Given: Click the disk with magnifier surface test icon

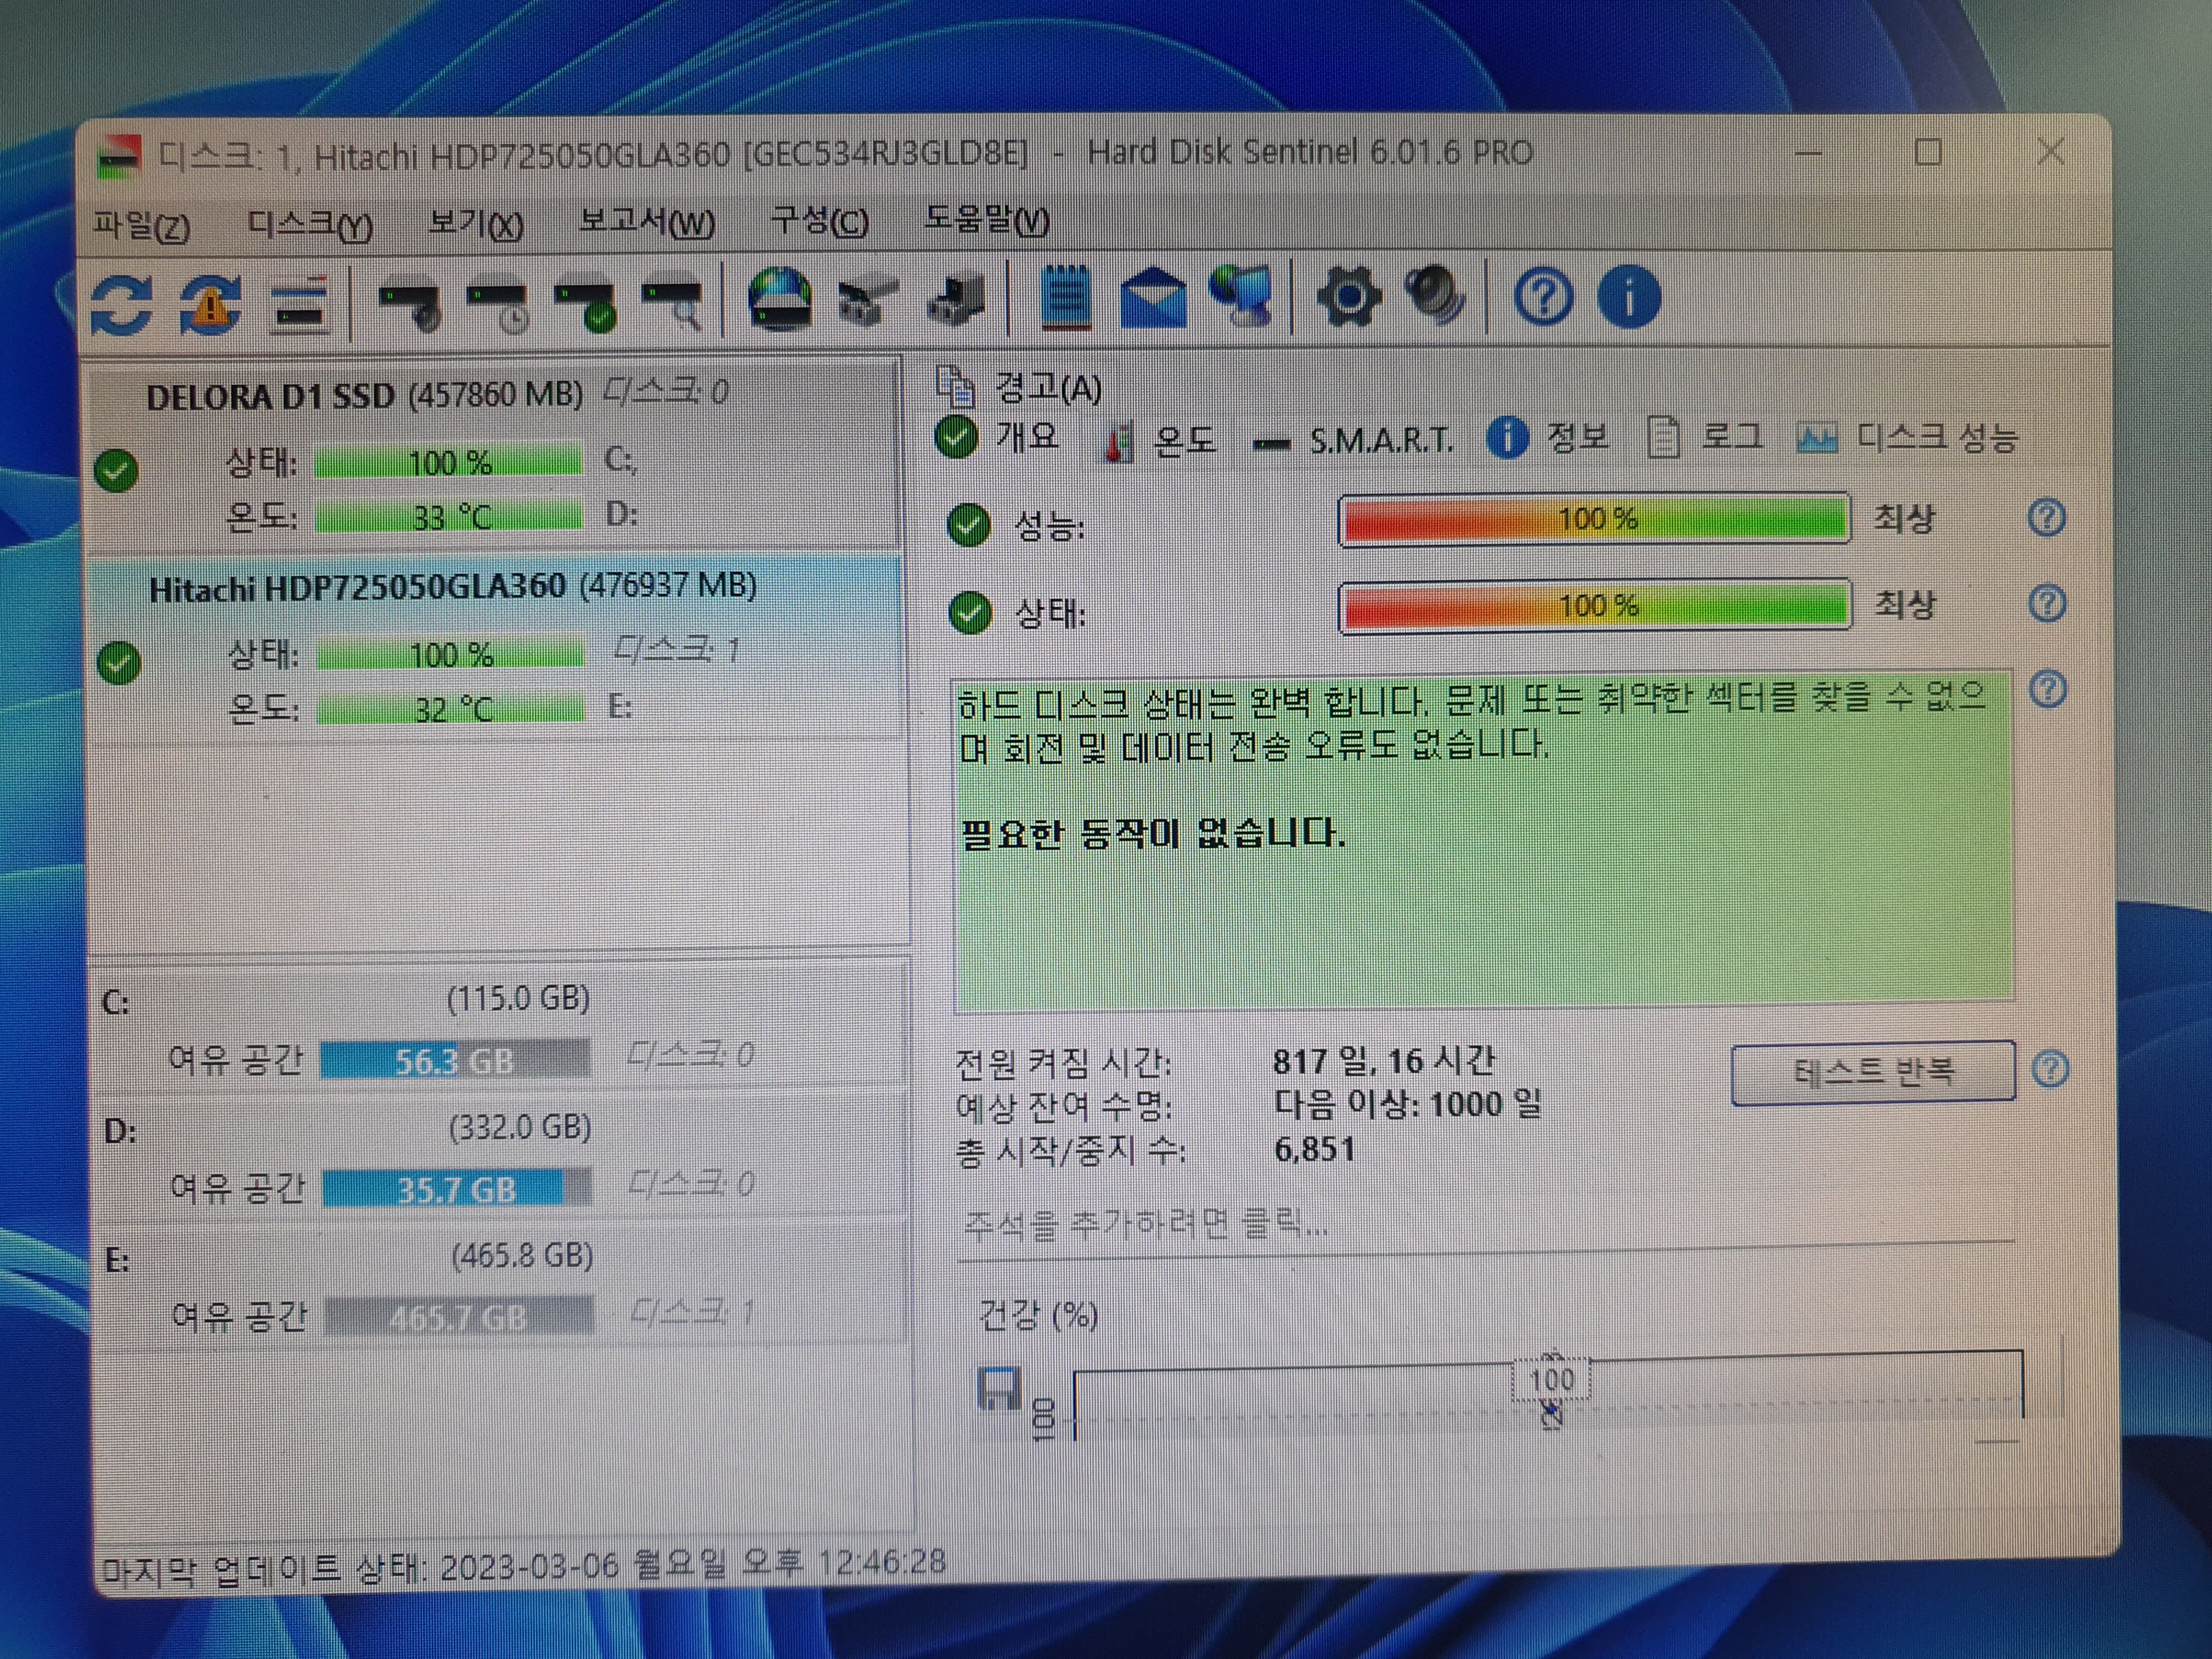Looking at the screenshot, I should (x=672, y=304).
